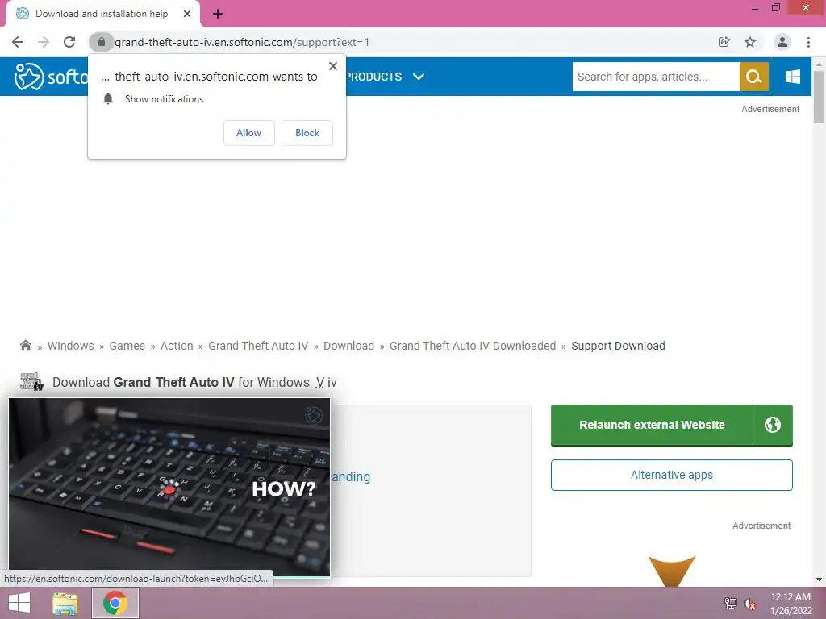Open the Chrome profile icon
The image size is (826, 619).
pos(782,42)
